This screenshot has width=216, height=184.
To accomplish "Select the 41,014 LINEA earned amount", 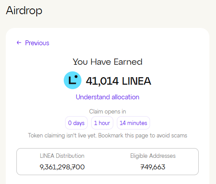I will pyautogui.click(x=119, y=81).
